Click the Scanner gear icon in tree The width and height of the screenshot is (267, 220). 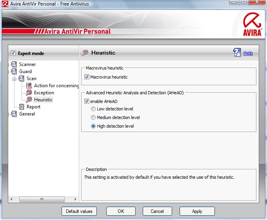(14, 64)
